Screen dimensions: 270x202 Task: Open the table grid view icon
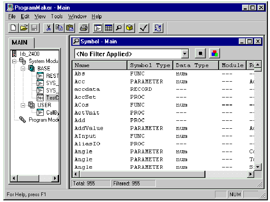[108, 28]
